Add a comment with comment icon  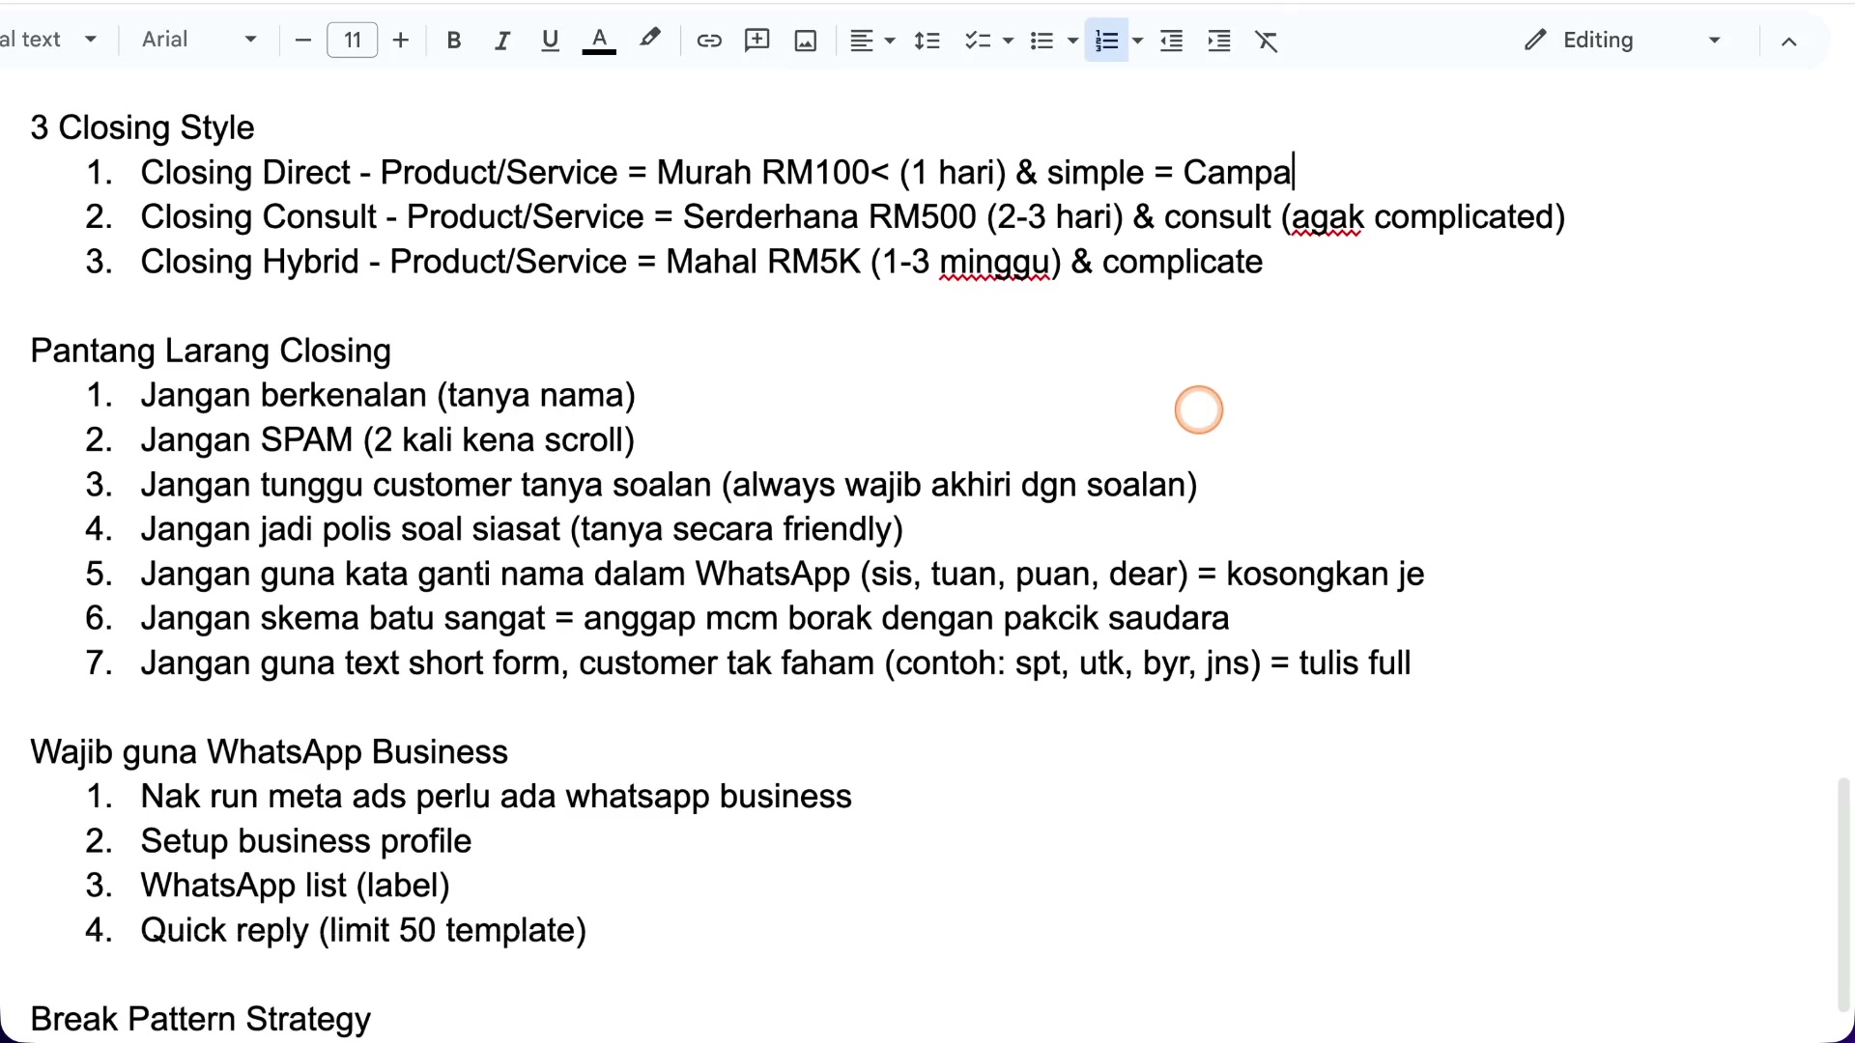(757, 41)
